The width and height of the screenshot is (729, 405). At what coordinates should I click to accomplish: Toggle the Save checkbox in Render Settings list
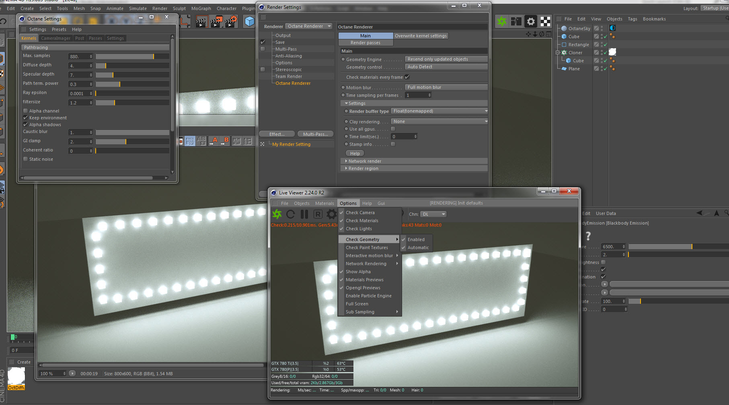tap(263, 42)
